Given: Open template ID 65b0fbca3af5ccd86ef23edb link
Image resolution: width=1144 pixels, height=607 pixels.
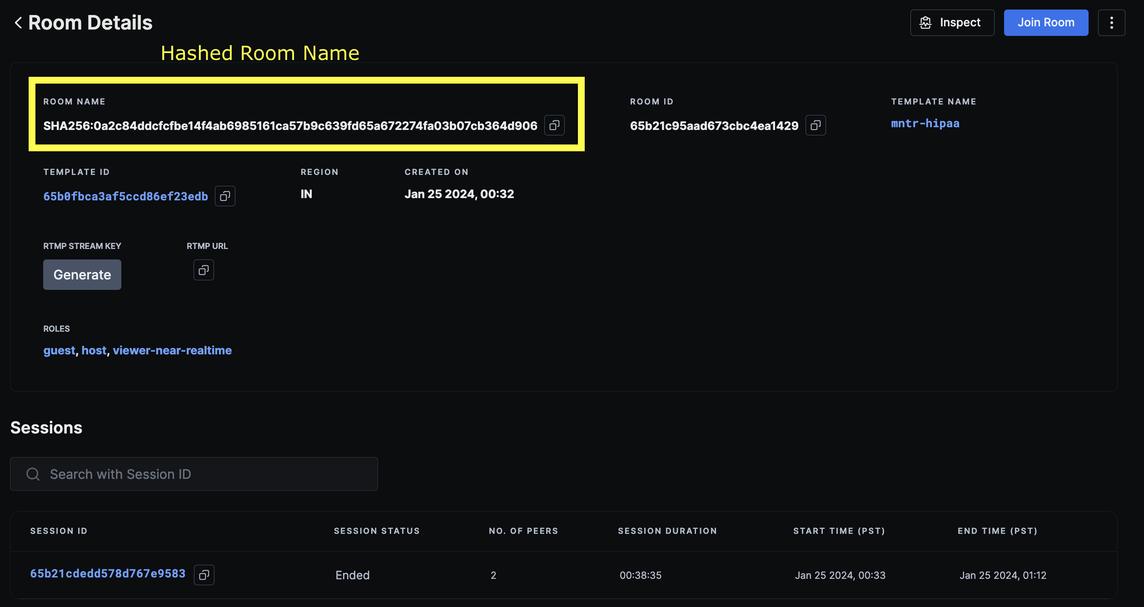Looking at the screenshot, I should (x=125, y=196).
